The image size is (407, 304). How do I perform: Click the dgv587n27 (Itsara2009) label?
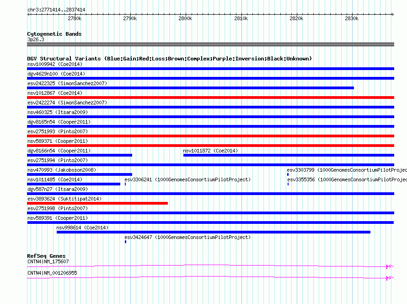[x=58, y=189]
